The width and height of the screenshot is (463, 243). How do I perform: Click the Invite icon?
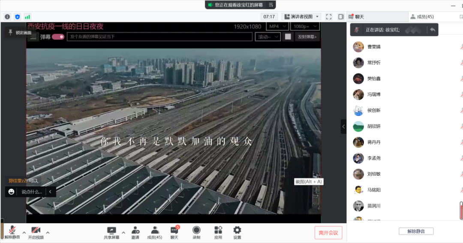coord(135,230)
